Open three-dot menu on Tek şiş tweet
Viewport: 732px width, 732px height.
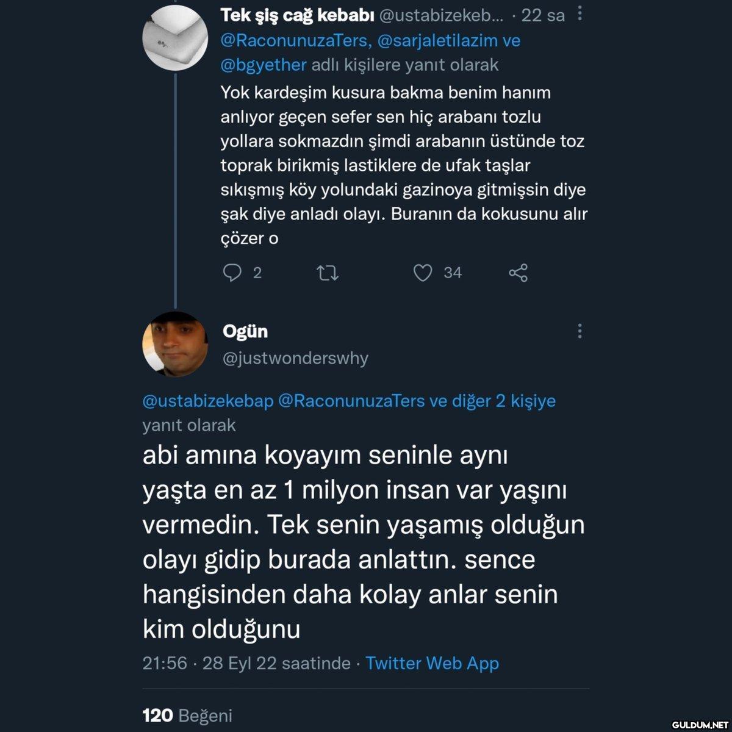point(579,14)
